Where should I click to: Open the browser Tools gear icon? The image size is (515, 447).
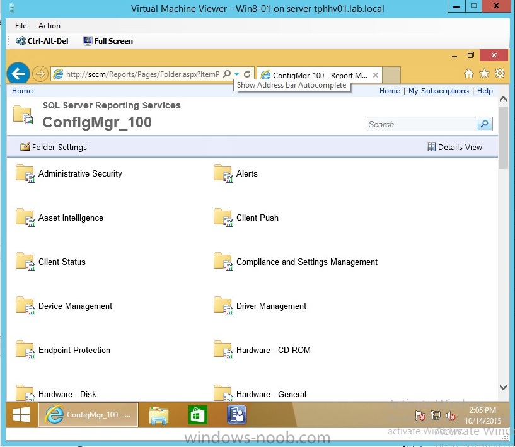pyautogui.click(x=500, y=73)
